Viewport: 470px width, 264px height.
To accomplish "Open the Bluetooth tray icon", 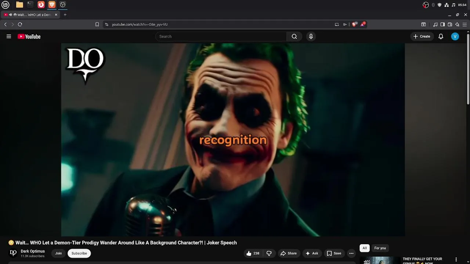I will click(x=433, y=5).
